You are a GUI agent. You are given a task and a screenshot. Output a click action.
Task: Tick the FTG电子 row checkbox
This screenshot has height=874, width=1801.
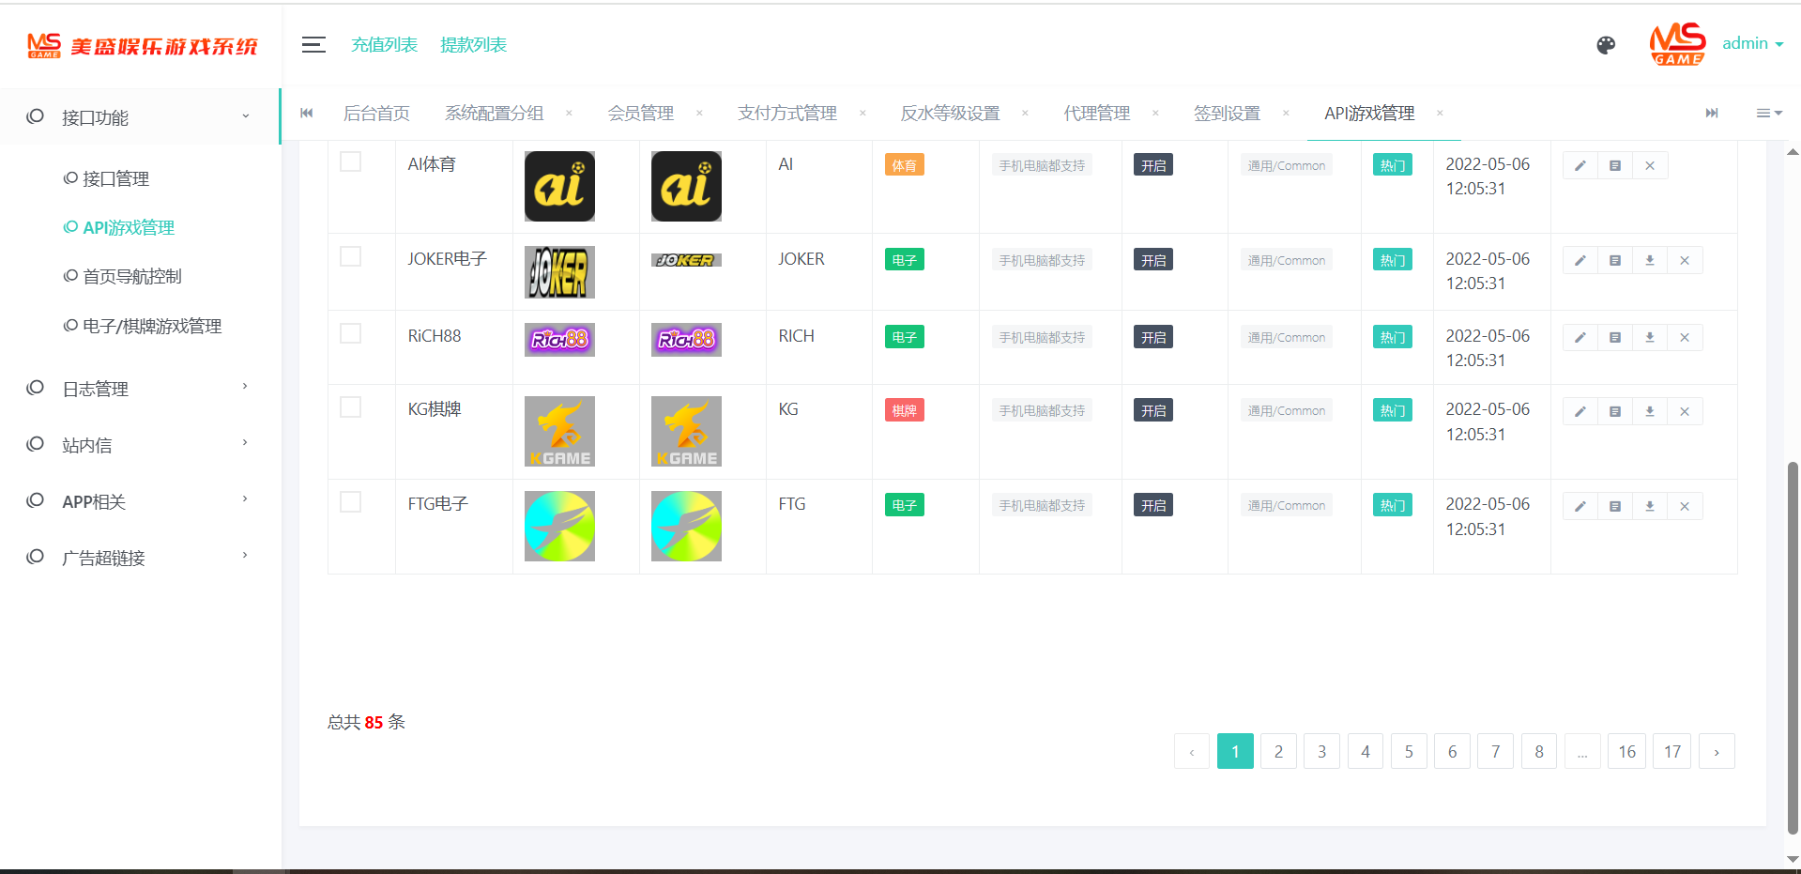[350, 502]
